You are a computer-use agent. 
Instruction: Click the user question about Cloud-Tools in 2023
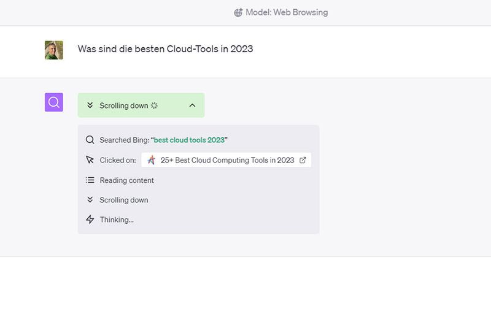(x=165, y=49)
